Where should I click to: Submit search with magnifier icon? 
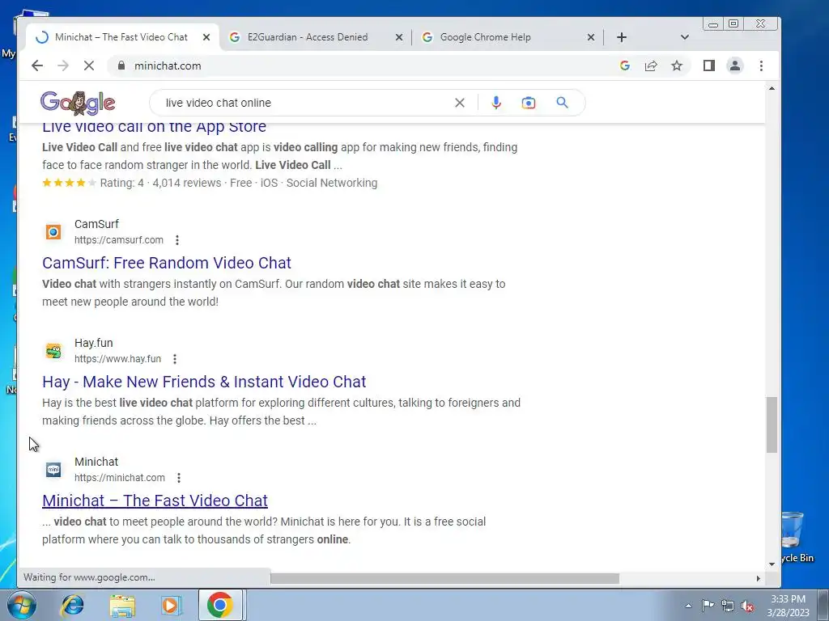coord(562,103)
